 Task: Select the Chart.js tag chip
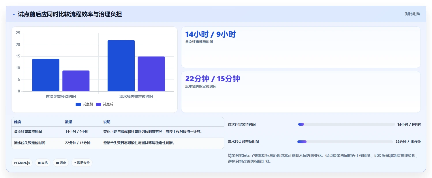[22, 163]
